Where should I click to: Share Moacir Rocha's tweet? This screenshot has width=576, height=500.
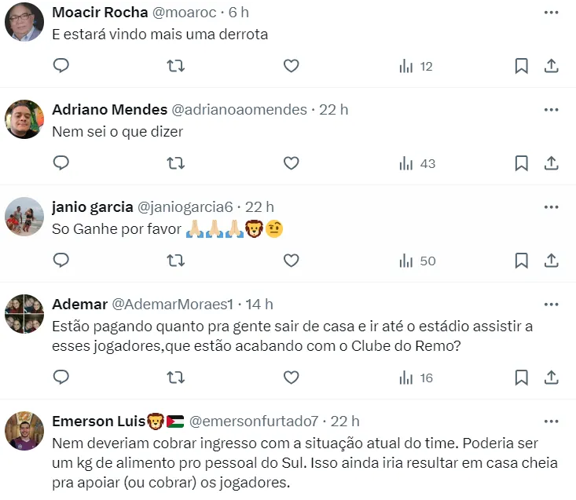pyautogui.click(x=552, y=66)
